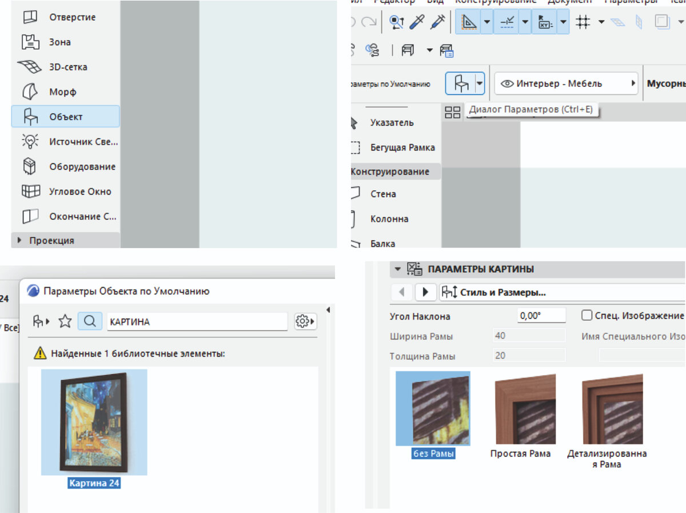Click the four-squares tab overview icon
This screenshot has width=686, height=513.
click(453, 113)
